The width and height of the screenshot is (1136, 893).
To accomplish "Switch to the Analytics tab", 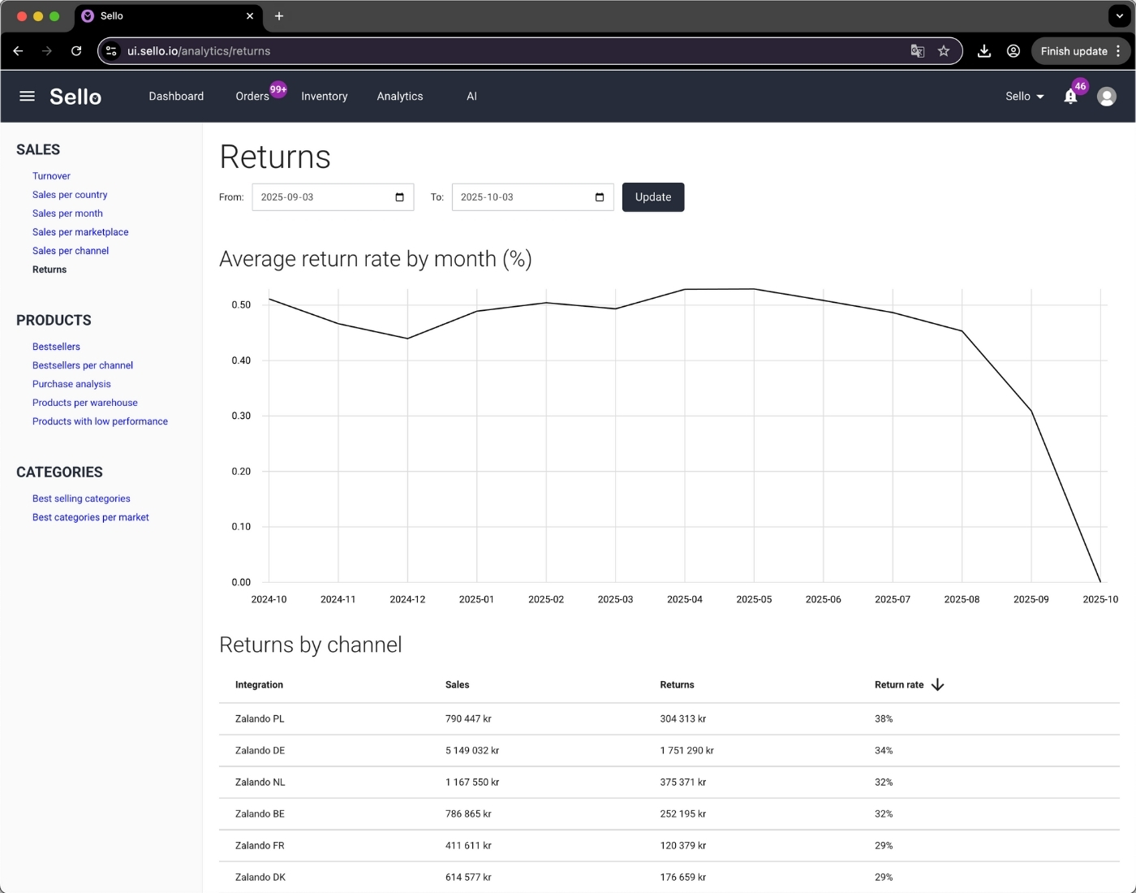I will tap(399, 96).
